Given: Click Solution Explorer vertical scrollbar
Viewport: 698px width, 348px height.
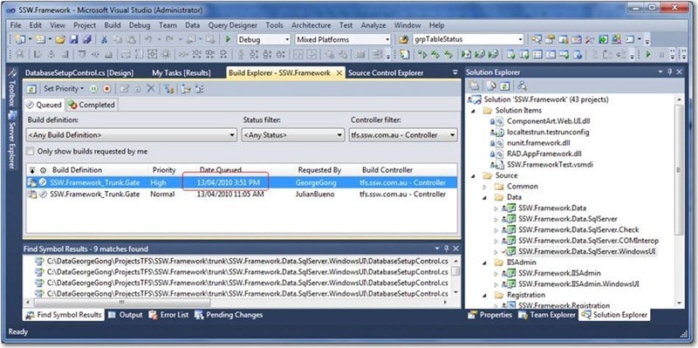Looking at the screenshot, I should 680,169.
